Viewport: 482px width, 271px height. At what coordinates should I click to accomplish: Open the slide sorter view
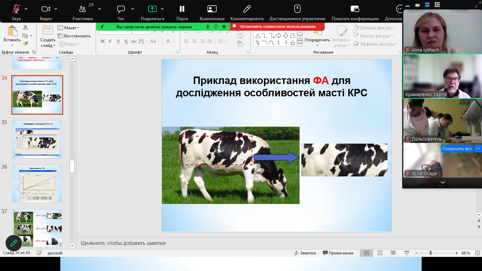click(380, 253)
